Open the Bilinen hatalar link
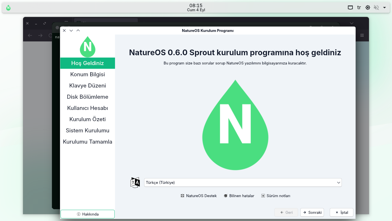The width and height of the screenshot is (392, 221). click(239, 196)
